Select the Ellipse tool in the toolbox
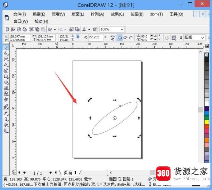The width and height of the screenshot is (212, 190). tap(6, 82)
